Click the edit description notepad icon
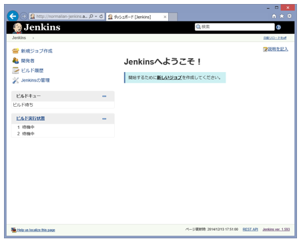301x241 pixels. pyautogui.click(x=265, y=49)
